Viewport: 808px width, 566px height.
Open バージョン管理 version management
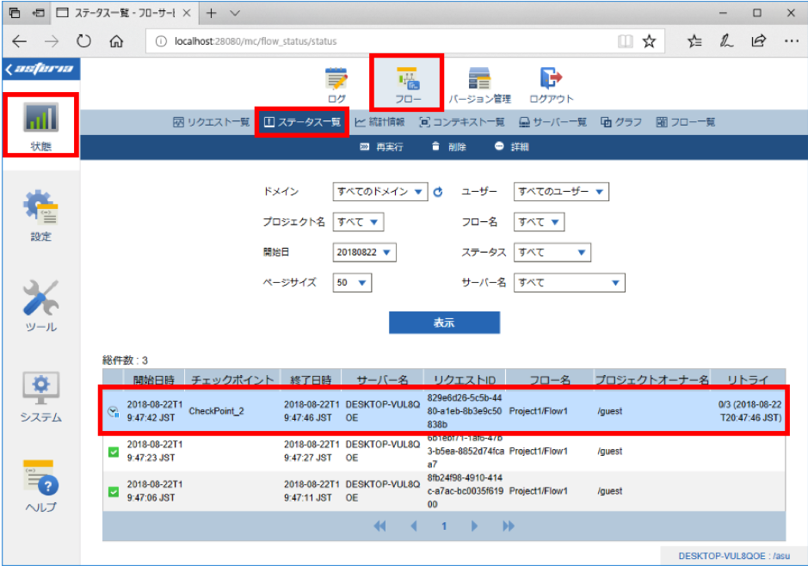[x=479, y=85]
